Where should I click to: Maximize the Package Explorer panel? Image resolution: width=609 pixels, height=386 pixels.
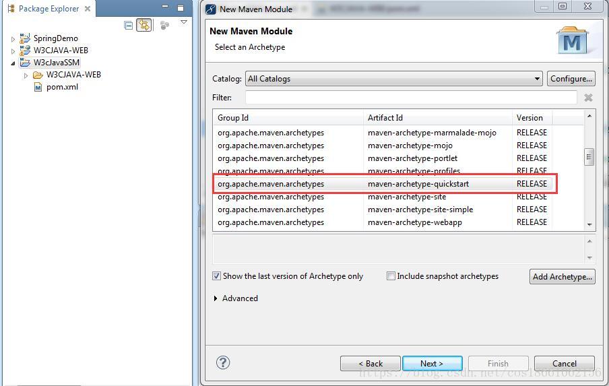(x=181, y=8)
